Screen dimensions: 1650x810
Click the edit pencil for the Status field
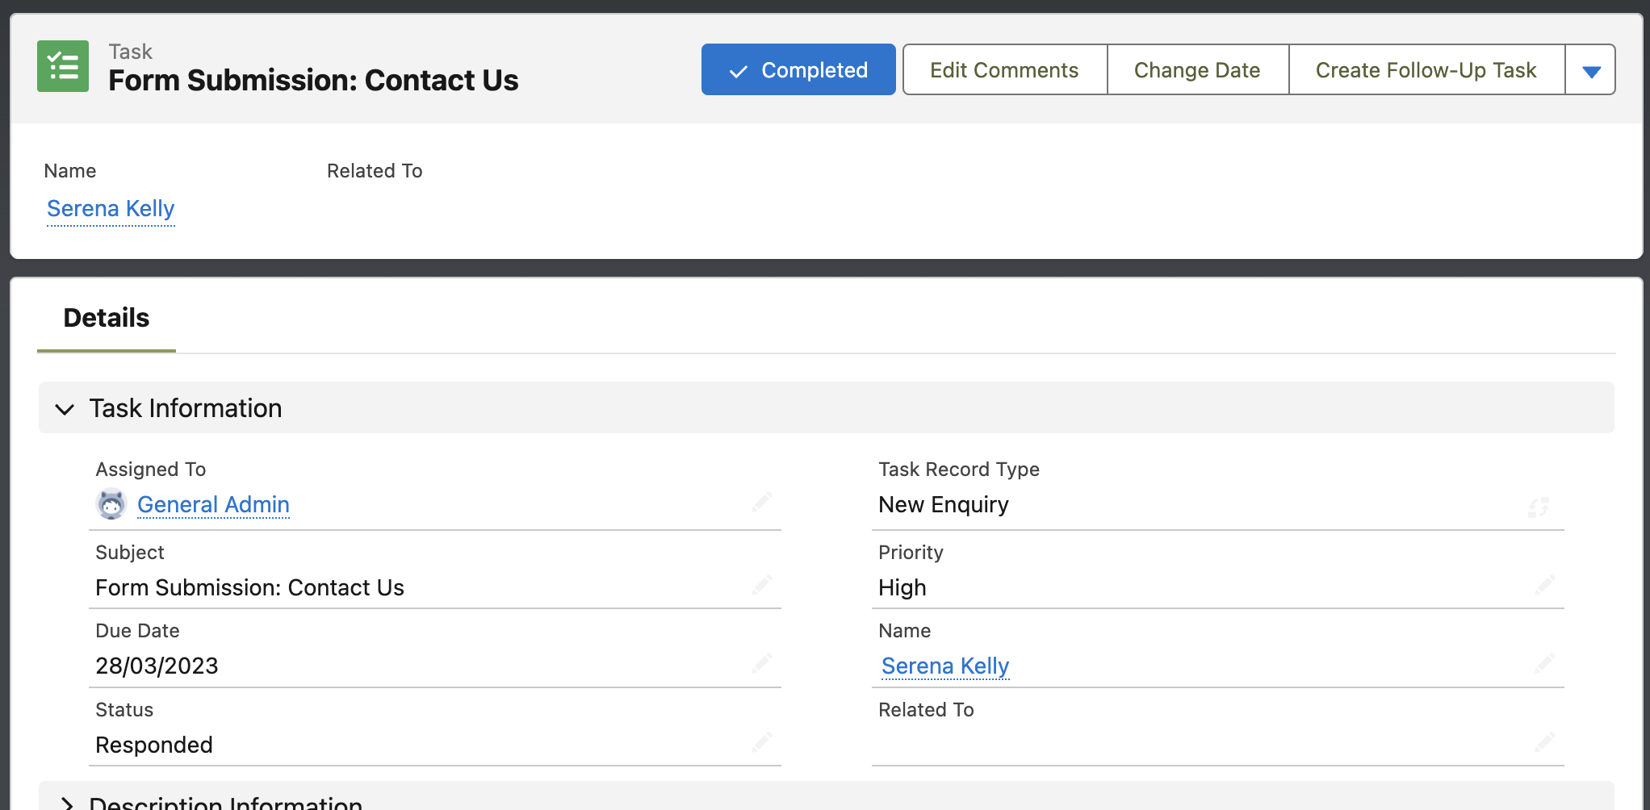click(761, 742)
